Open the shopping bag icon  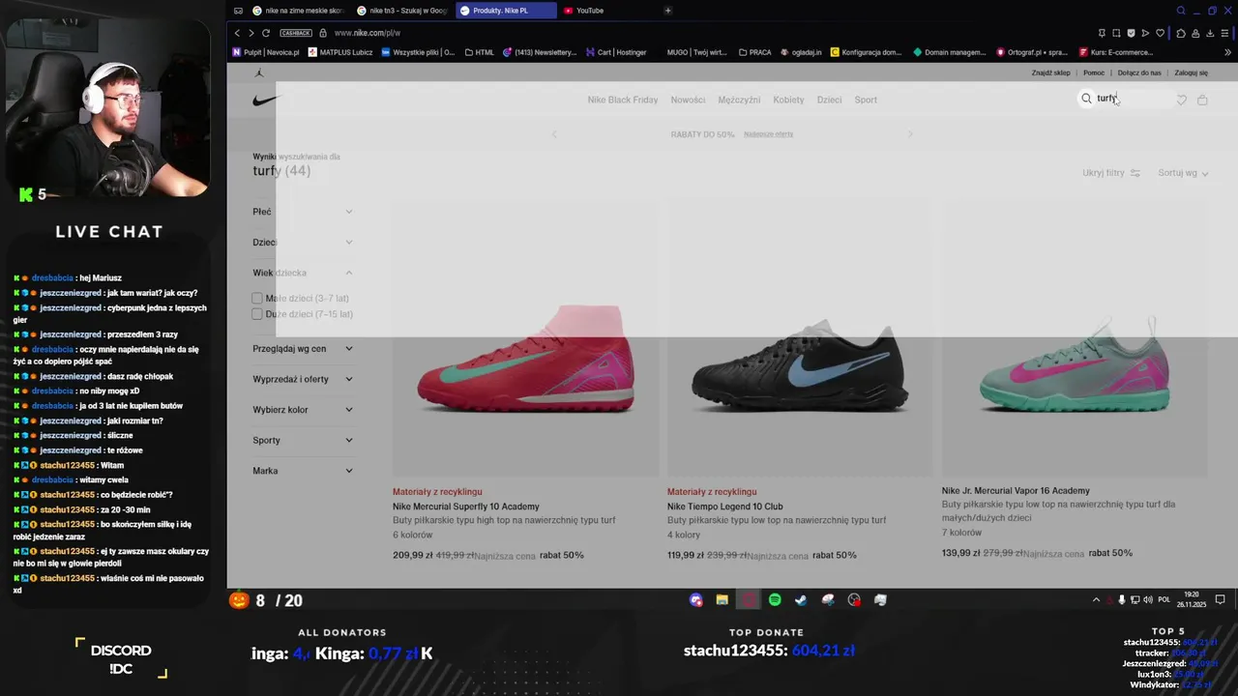pyautogui.click(x=1202, y=100)
